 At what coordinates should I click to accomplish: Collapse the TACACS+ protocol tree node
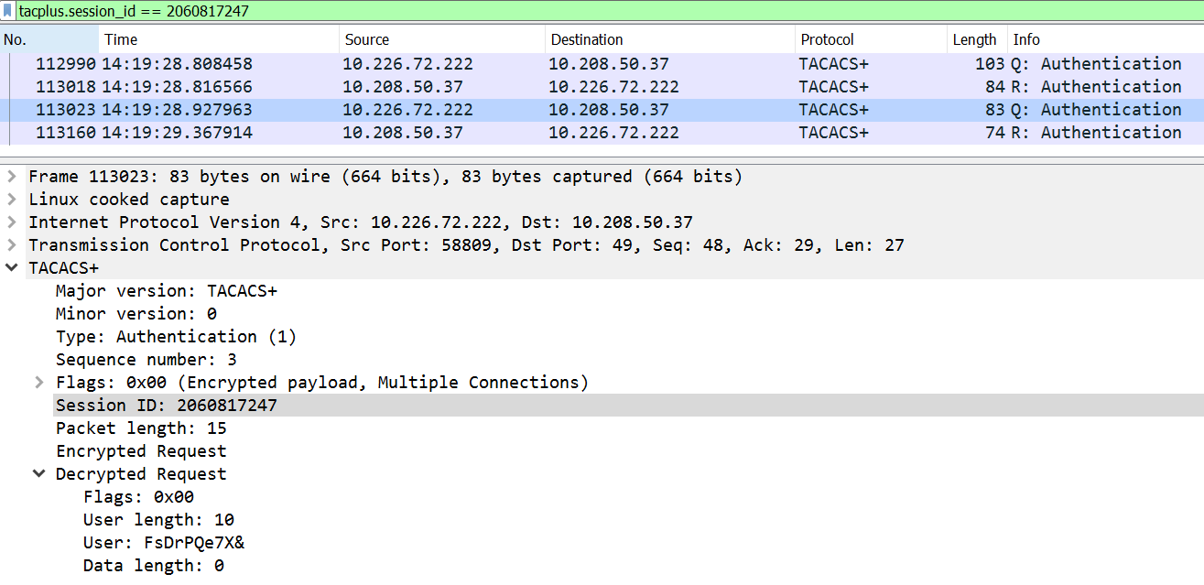coord(12,267)
